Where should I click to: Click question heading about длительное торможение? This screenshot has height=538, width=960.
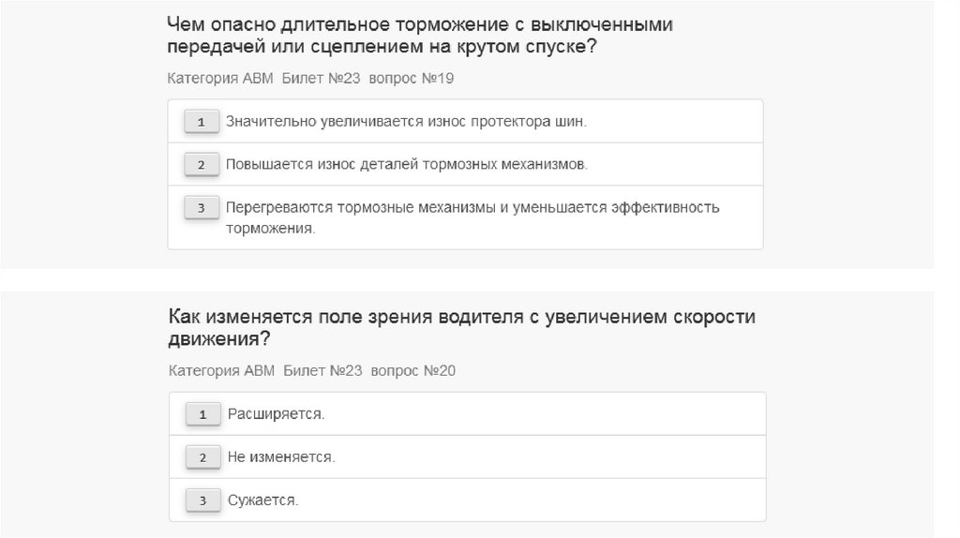pos(420,36)
